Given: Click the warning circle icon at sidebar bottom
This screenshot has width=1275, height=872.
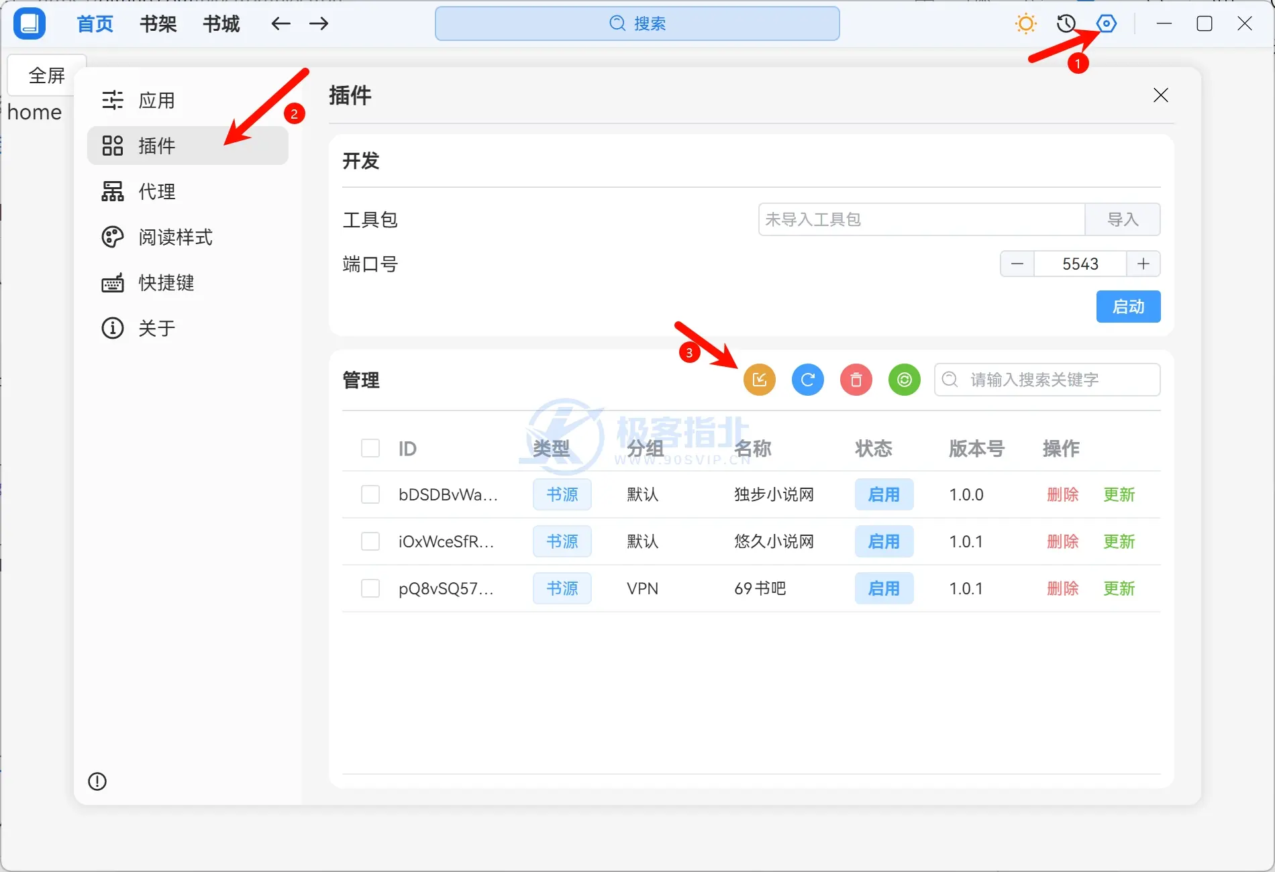Looking at the screenshot, I should pyautogui.click(x=97, y=781).
